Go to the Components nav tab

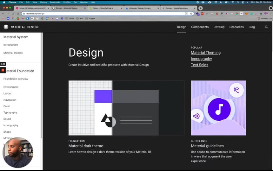[200, 27]
